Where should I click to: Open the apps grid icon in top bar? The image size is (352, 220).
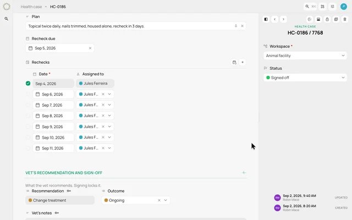(323, 7)
